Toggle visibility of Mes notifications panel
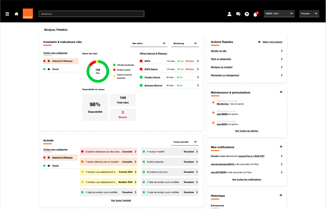 pos(281,147)
